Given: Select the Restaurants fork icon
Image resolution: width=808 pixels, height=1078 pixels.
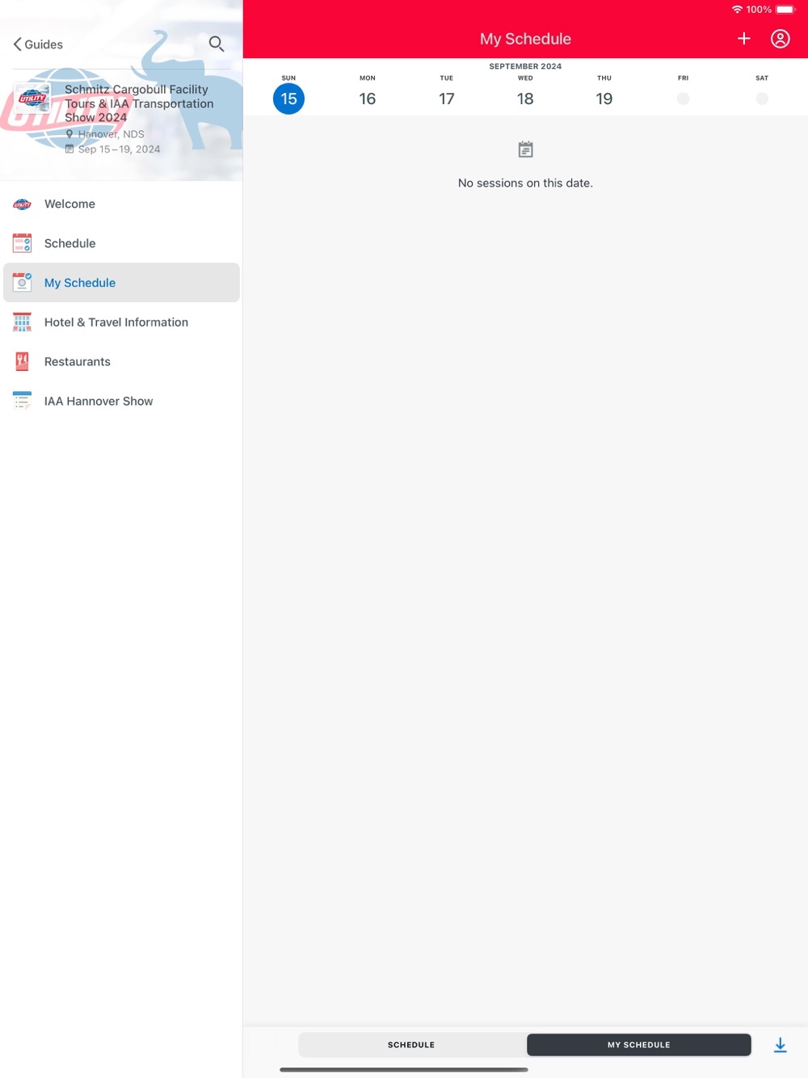Looking at the screenshot, I should tap(23, 362).
